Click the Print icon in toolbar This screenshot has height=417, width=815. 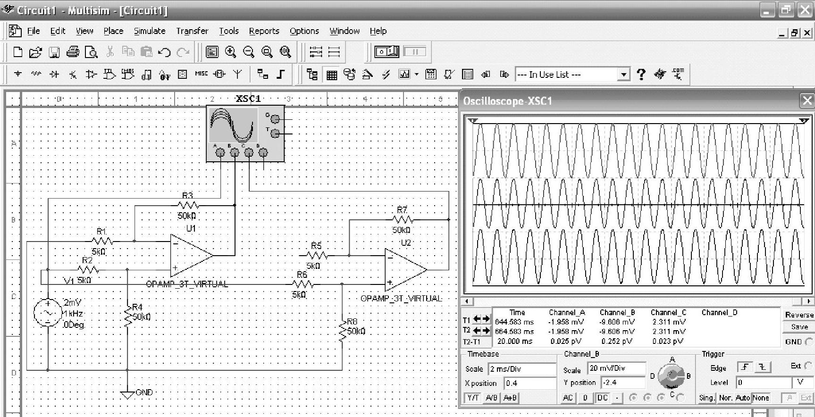(x=73, y=52)
